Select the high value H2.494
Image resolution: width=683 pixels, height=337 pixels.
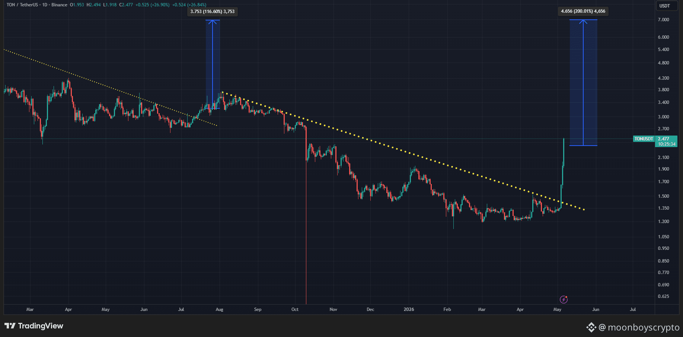[x=93, y=5]
